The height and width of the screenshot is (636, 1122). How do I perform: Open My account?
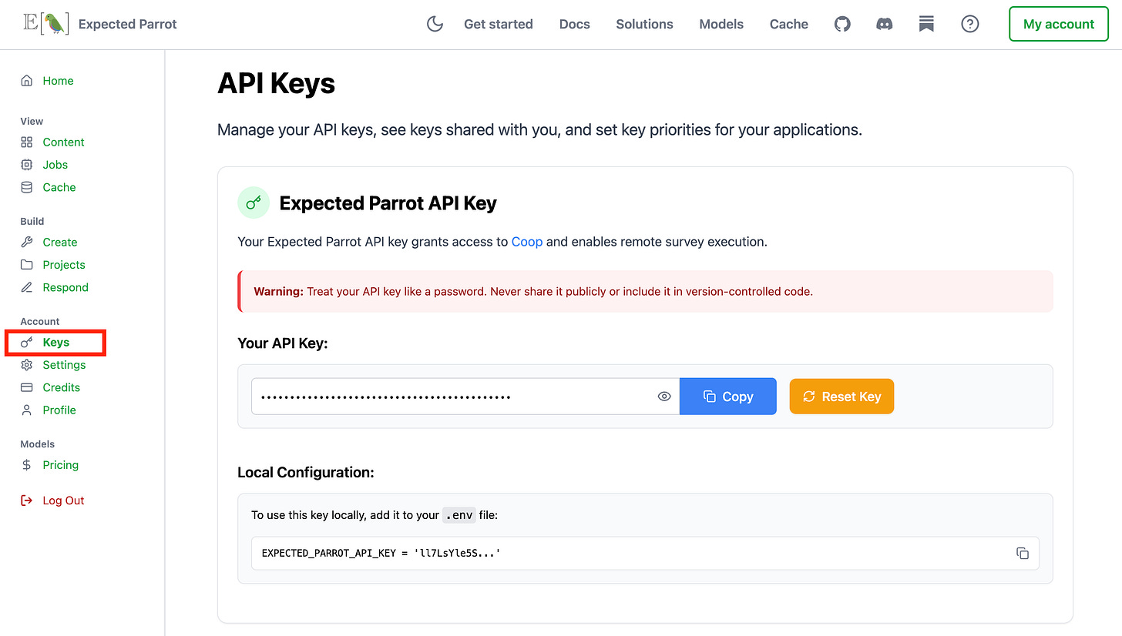coord(1059,24)
